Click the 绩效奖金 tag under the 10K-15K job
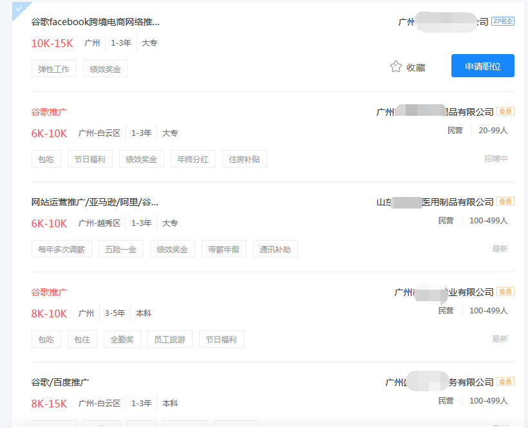 (x=106, y=69)
